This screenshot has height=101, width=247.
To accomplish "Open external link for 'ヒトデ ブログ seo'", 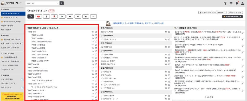I will click(x=169, y=88).
